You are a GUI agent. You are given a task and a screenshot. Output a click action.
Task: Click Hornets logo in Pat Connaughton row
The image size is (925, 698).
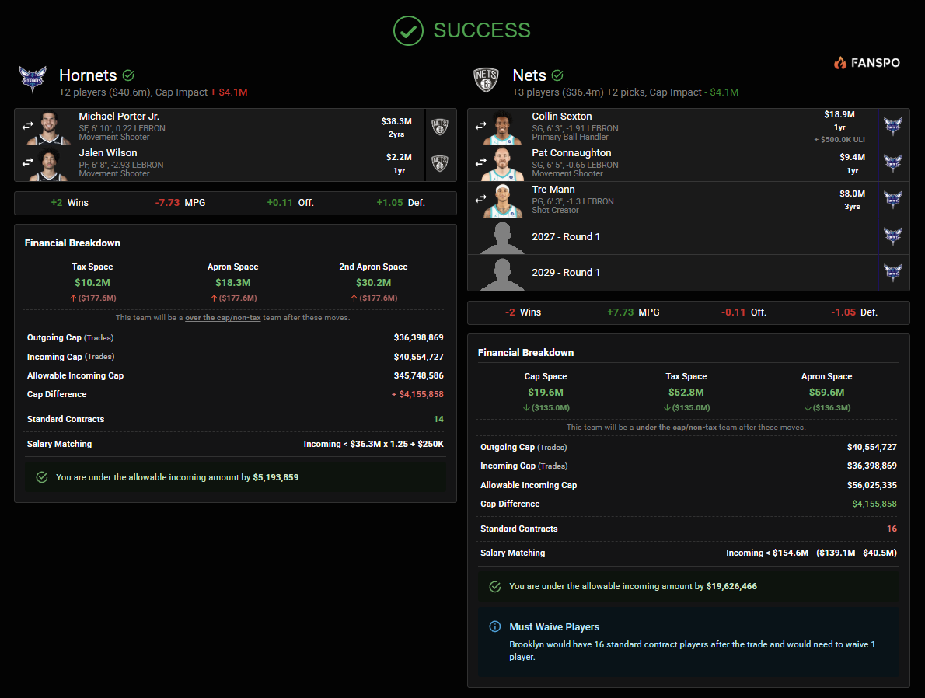(x=893, y=163)
